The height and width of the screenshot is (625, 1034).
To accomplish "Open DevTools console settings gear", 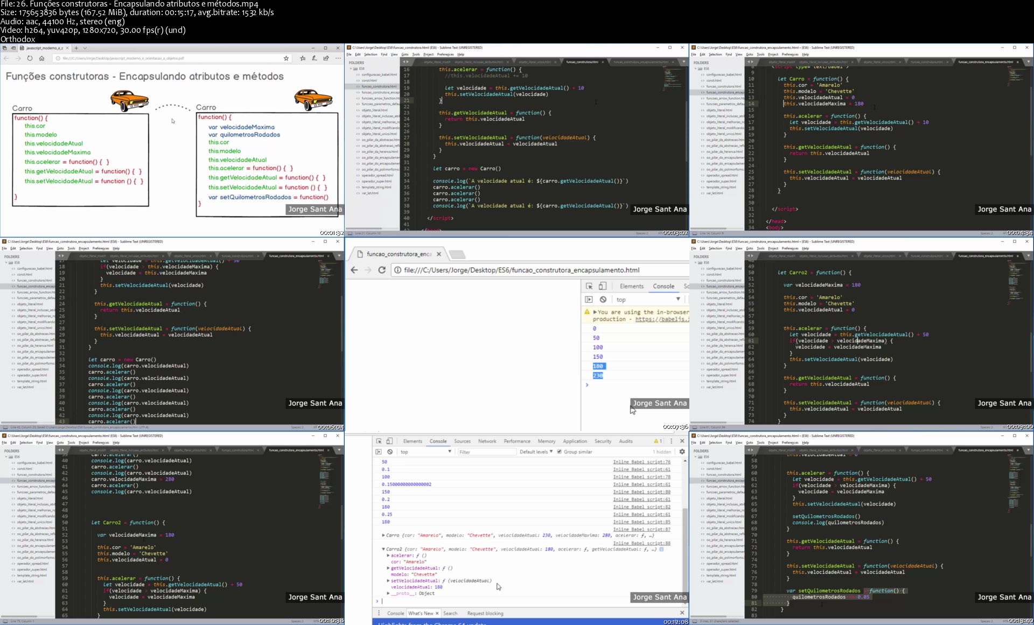I will pos(682,452).
